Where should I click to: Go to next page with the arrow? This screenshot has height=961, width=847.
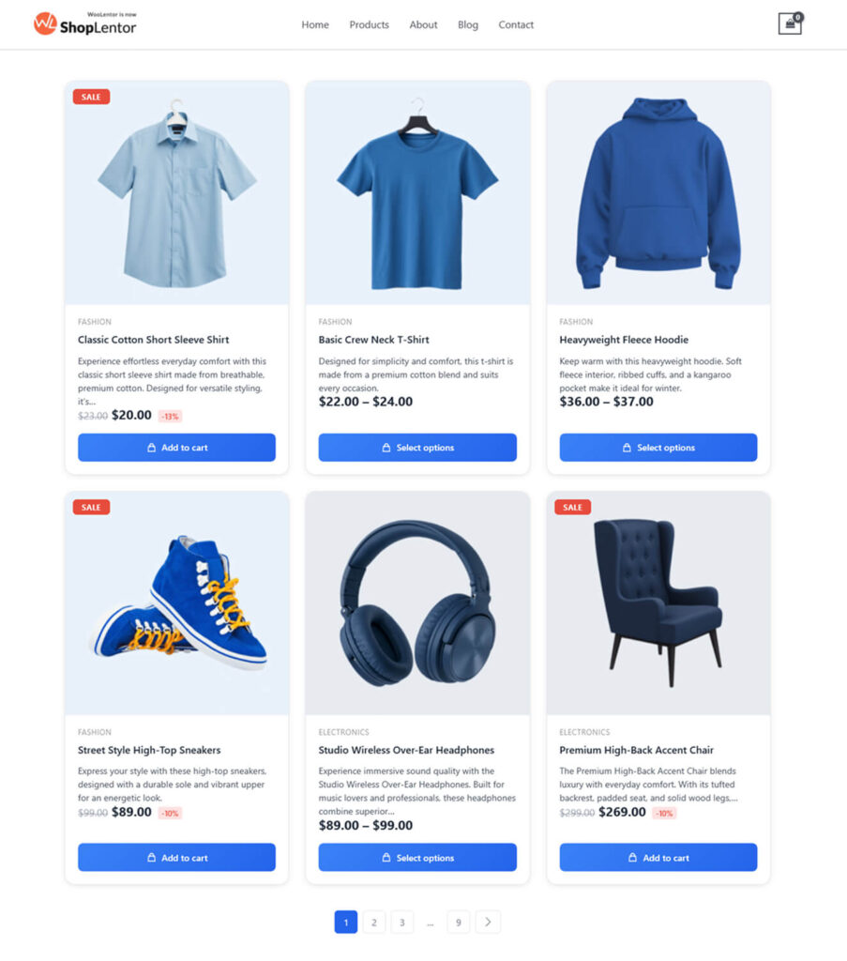coord(488,922)
